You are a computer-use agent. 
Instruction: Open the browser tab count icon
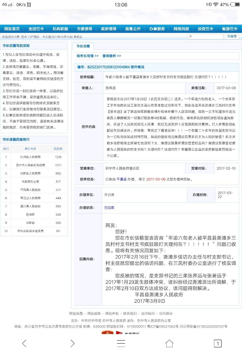click(x=218, y=343)
